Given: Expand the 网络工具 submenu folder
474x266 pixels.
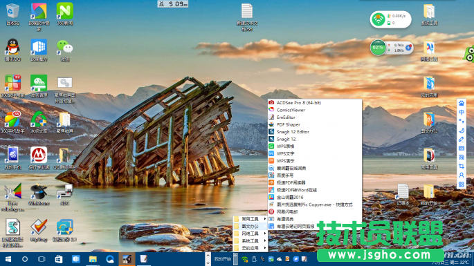Looking at the screenshot, I should [x=250, y=234].
